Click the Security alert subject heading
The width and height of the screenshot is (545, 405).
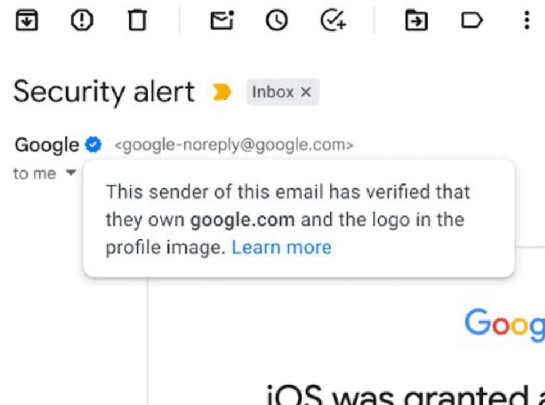104,92
